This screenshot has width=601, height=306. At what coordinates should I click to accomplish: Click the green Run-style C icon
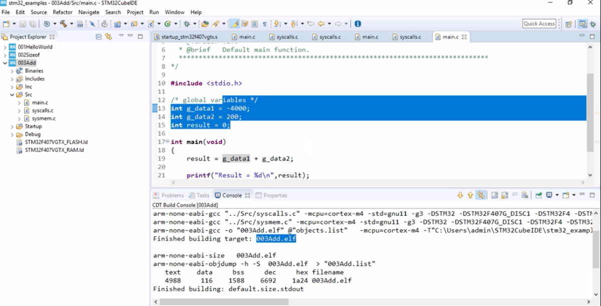tap(167, 23)
